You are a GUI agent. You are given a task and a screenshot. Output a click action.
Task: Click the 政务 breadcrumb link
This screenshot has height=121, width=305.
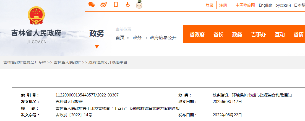point(137,37)
